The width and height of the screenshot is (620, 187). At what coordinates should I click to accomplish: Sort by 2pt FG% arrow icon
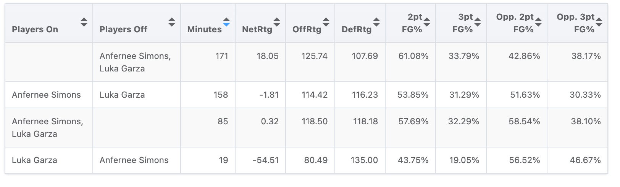coord(427,22)
